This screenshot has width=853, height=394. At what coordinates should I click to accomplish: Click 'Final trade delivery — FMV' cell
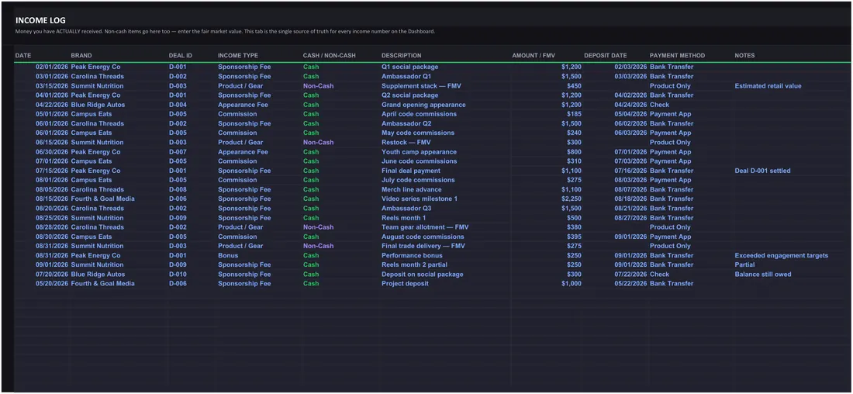pyautogui.click(x=425, y=246)
